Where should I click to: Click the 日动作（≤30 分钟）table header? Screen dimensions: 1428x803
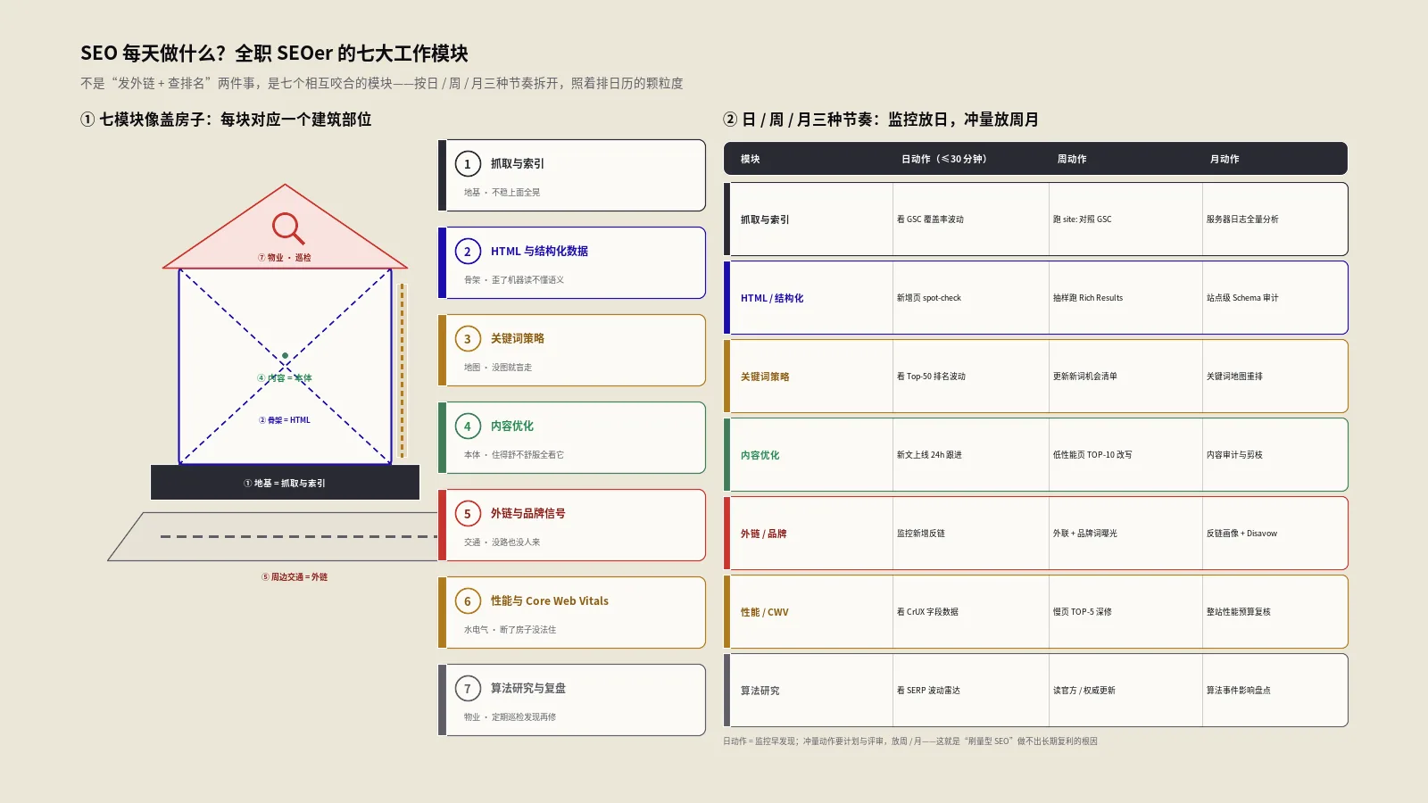(x=943, y=159)
